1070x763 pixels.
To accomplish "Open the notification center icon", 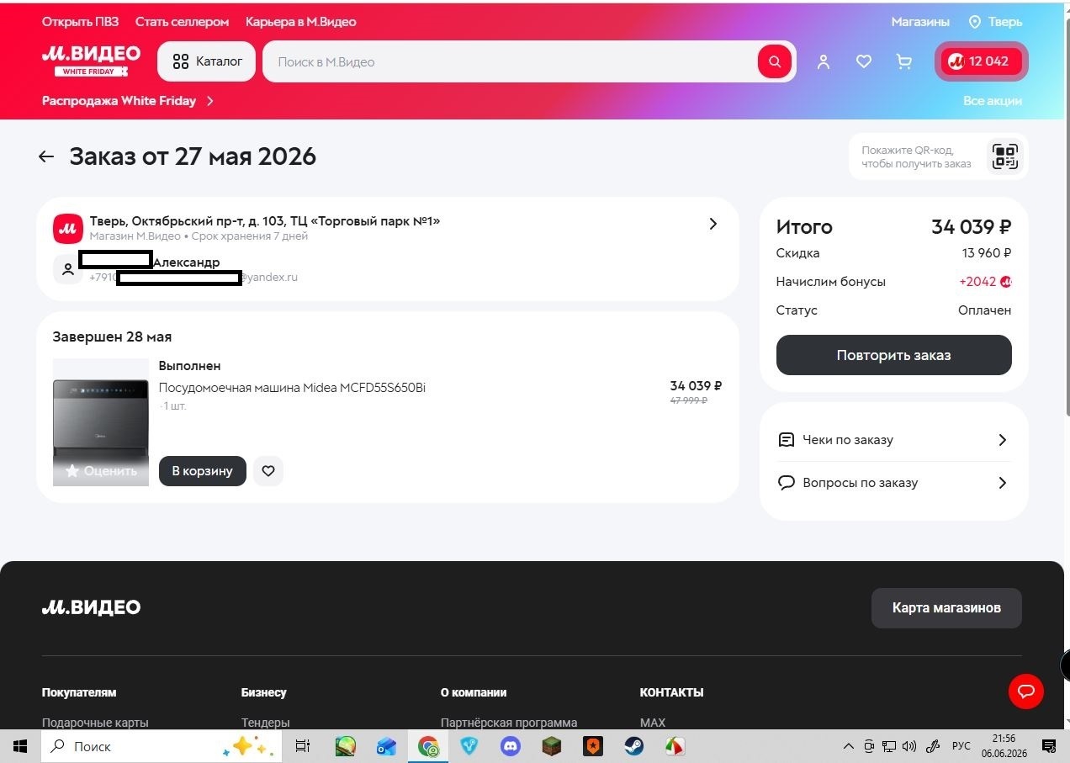I will coord(1049,746).
